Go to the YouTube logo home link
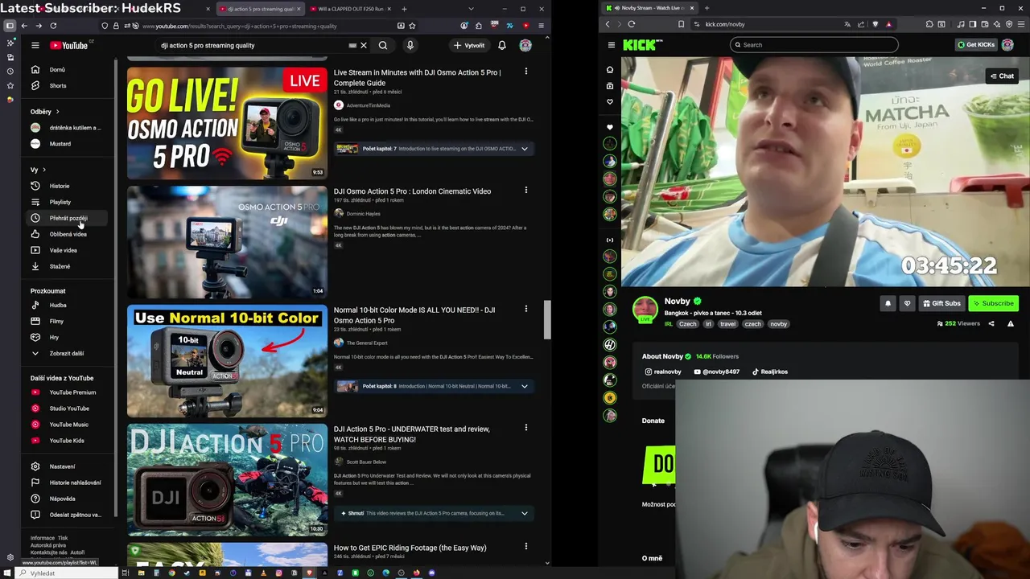This screenshot has width=1030, height=579. pos(69,46)
